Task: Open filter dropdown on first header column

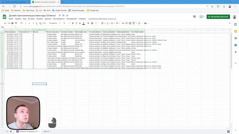Action: (17, 32)
